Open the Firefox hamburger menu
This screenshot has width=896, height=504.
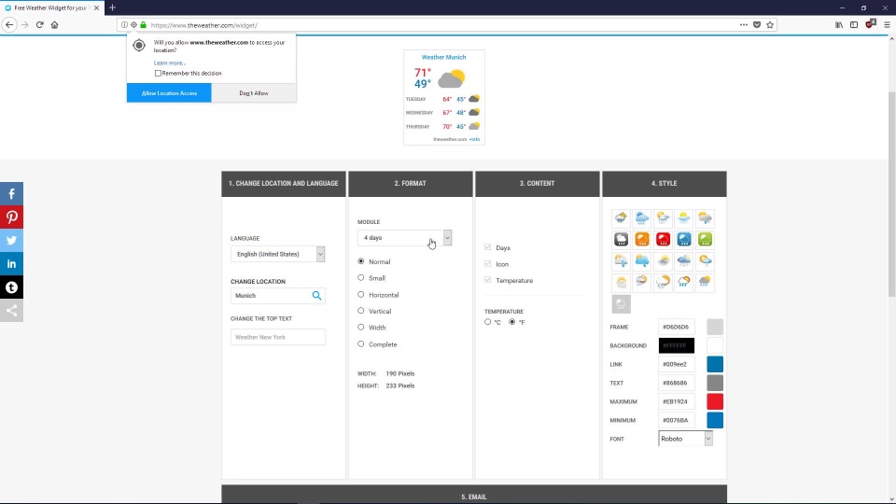click(887, 24)
